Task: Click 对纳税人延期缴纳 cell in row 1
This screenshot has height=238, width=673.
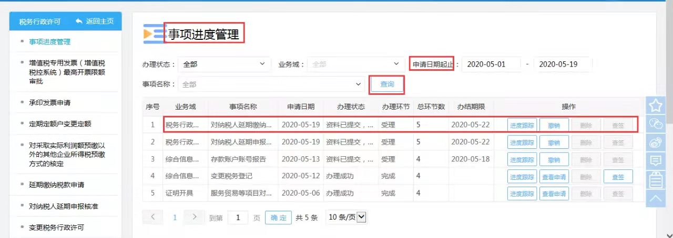Action: [x=243, y=125]
